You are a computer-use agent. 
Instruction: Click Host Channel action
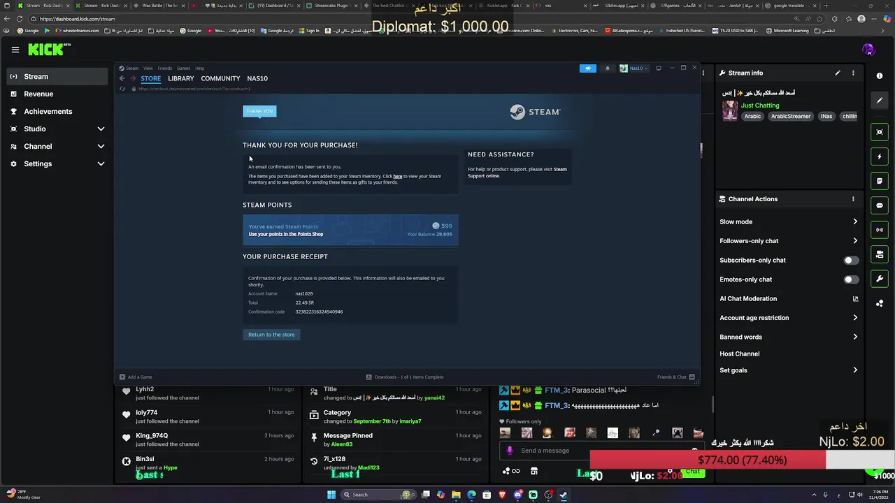coord(740,354)
